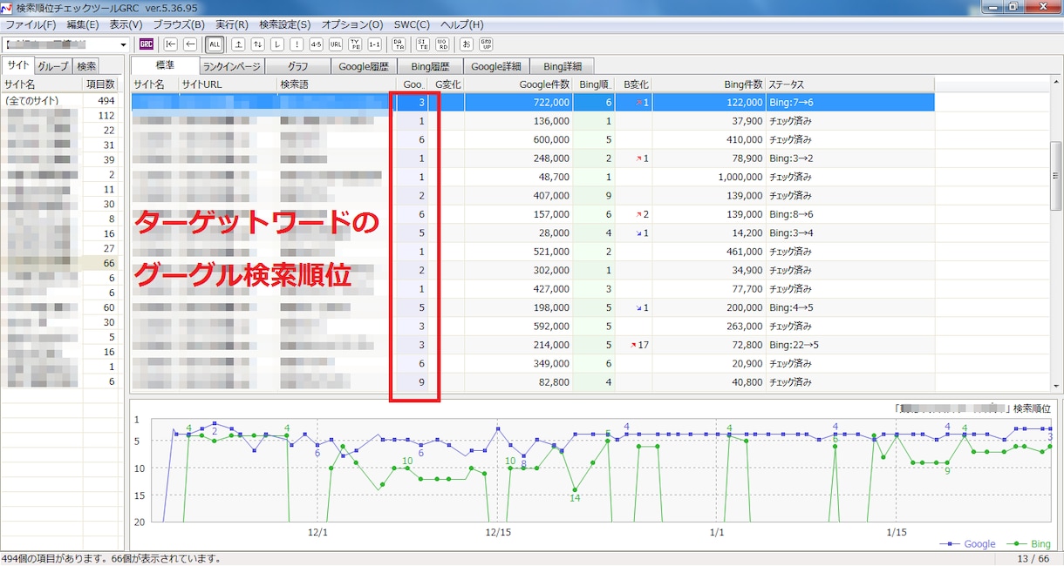
Task: Open the ファイル(F) menu
Action: pos(31,24)
